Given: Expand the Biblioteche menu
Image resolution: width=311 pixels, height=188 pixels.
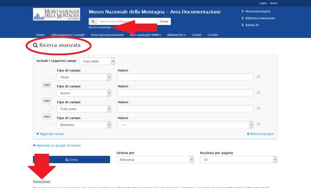Looking at the screenshot, I should pyautogui.click(x=176, y=35).
